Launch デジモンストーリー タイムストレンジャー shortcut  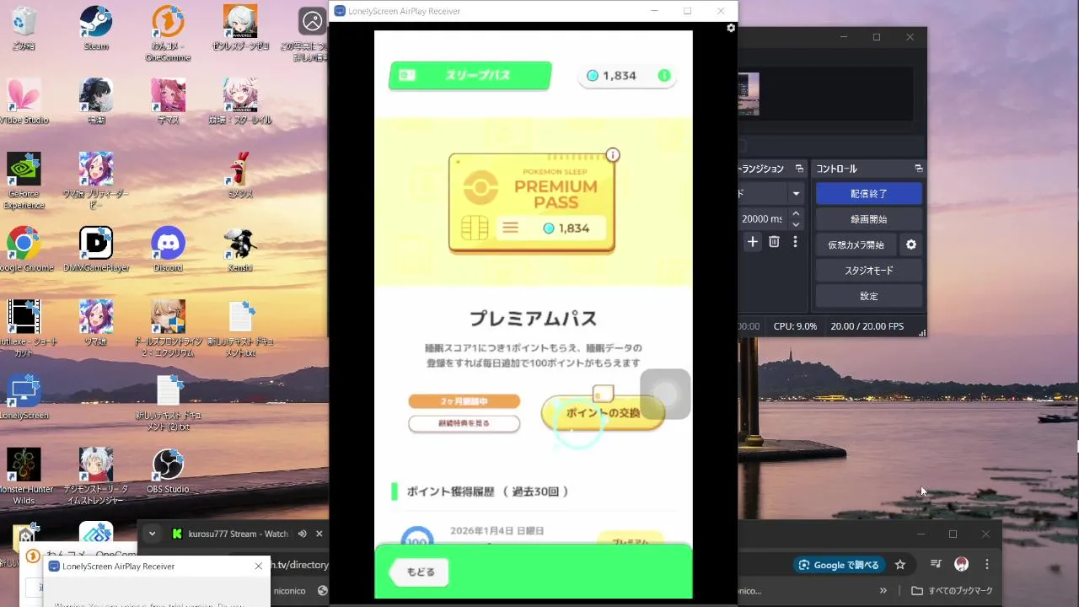(x=96, y=475)
